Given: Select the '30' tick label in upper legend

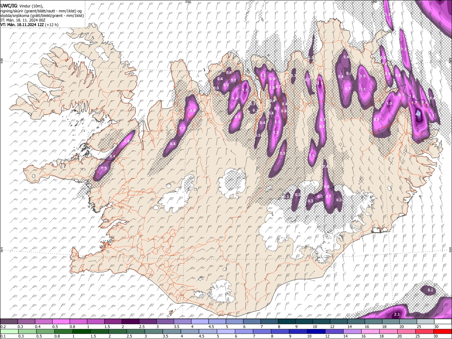Looking at the screenshot, I should pos(436,327).
